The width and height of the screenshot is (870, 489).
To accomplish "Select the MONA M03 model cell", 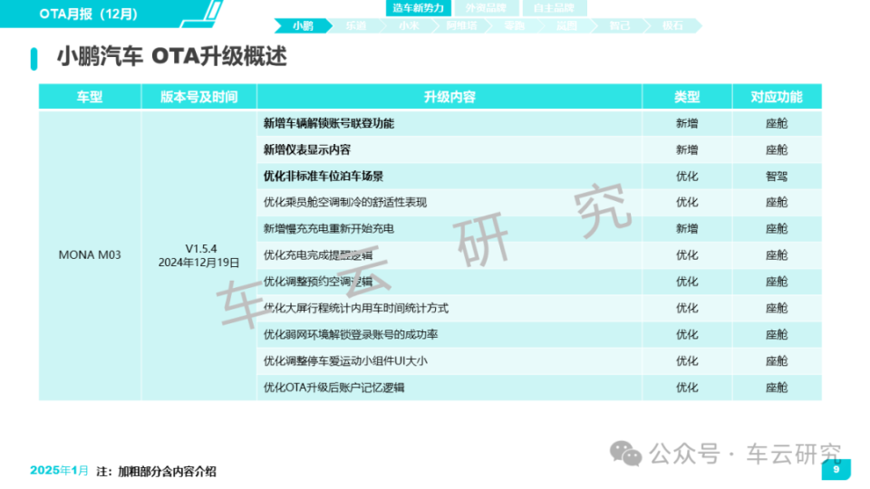I will 90,255.
